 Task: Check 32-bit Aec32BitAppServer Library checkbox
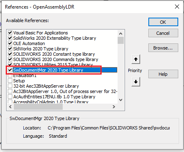(10, 86)
